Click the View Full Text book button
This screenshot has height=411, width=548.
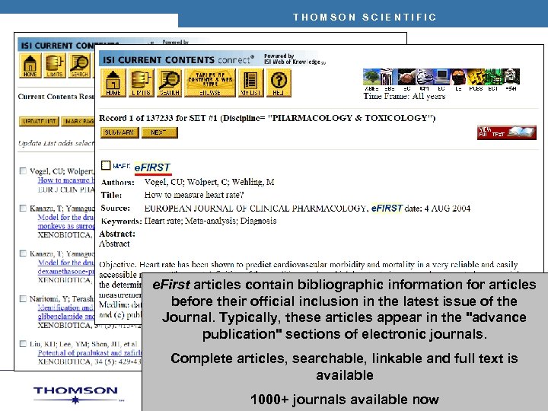(x=507, y=132)
